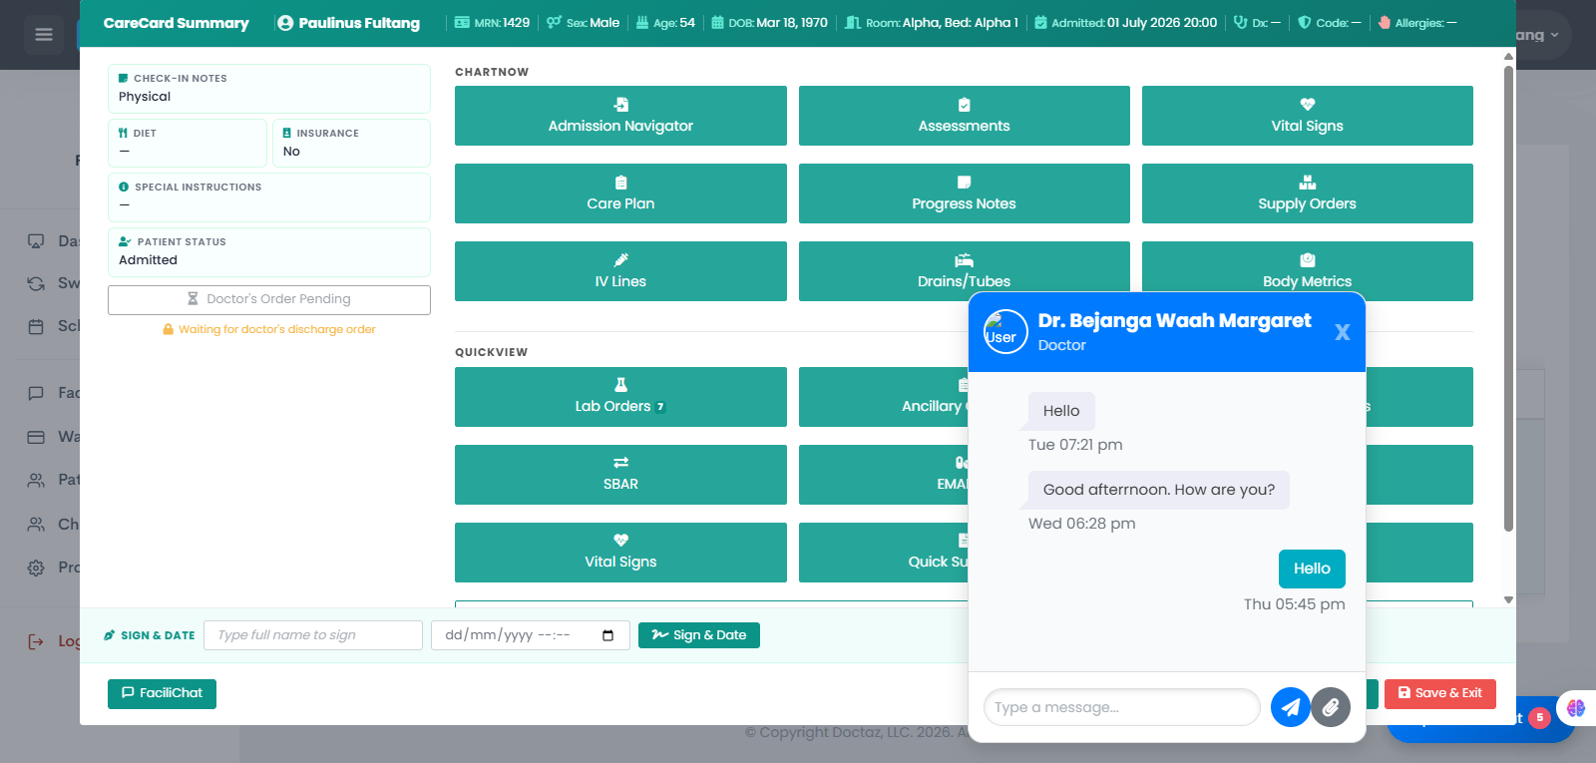The image size is (1596, 763).
Task: Click the IV Lines syringe icon
Action: [x=620, y=259]
